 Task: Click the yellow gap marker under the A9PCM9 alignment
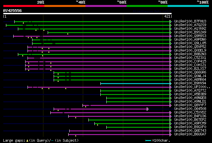97,125
